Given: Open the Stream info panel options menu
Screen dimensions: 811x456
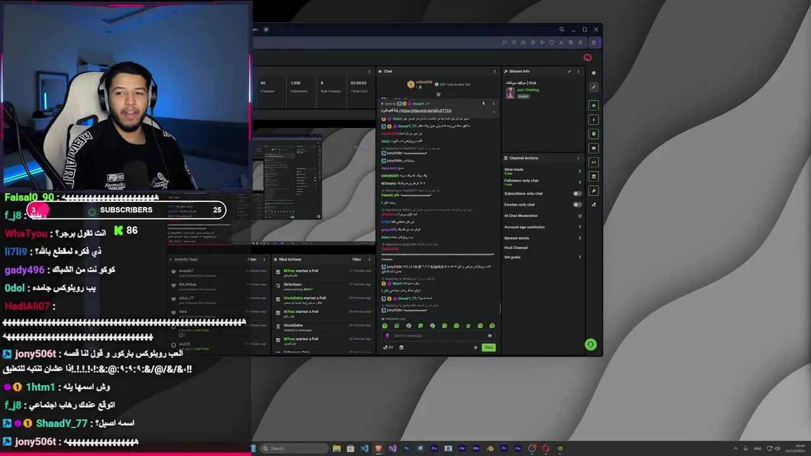Looking at the screenshot, I should pos(578,71).
